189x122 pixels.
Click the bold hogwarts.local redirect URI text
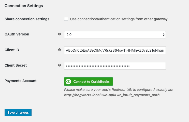point(112,95)
